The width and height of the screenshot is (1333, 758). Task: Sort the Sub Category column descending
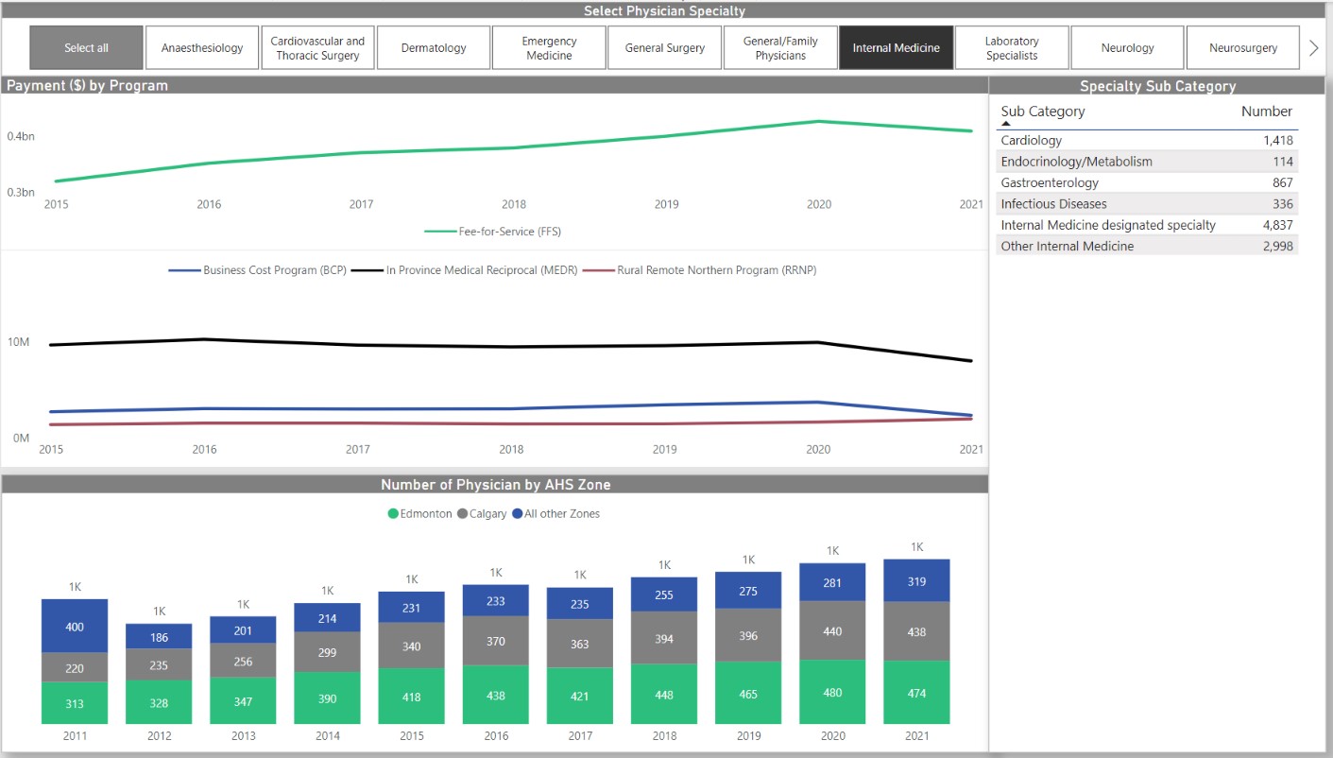[1043, 111]
